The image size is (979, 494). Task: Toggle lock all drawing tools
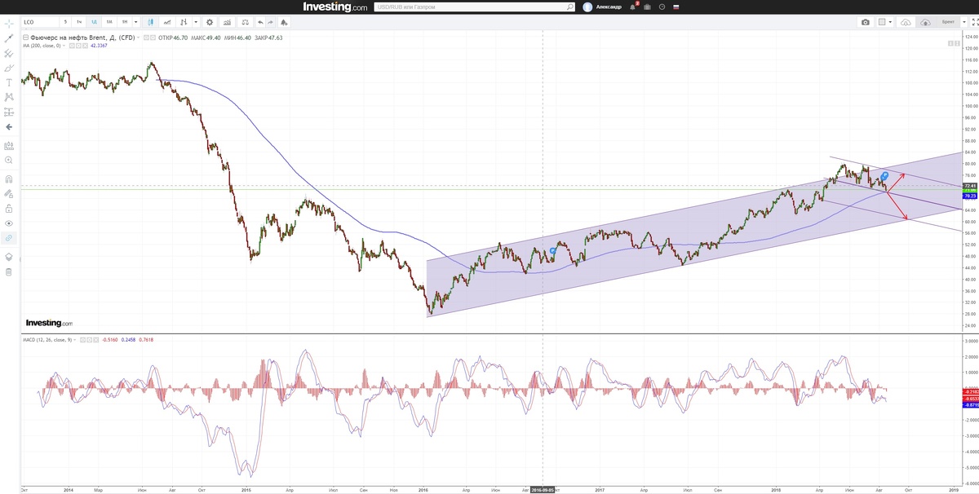pos(9,208)
